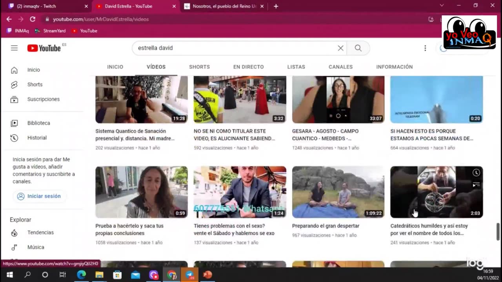Image resolution: width=502 pixels, height=282 pixels.
Task: Open Chrome from taskbar
Action: pyautogui.click(x=172, y=275)
